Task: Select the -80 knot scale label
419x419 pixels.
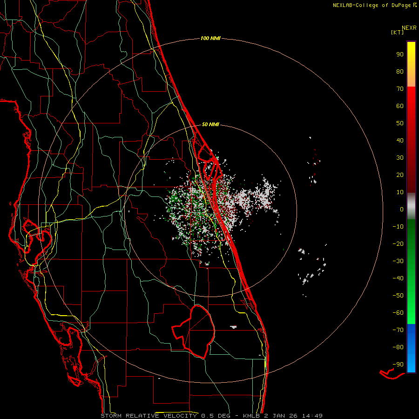Action: click(398, 347)
